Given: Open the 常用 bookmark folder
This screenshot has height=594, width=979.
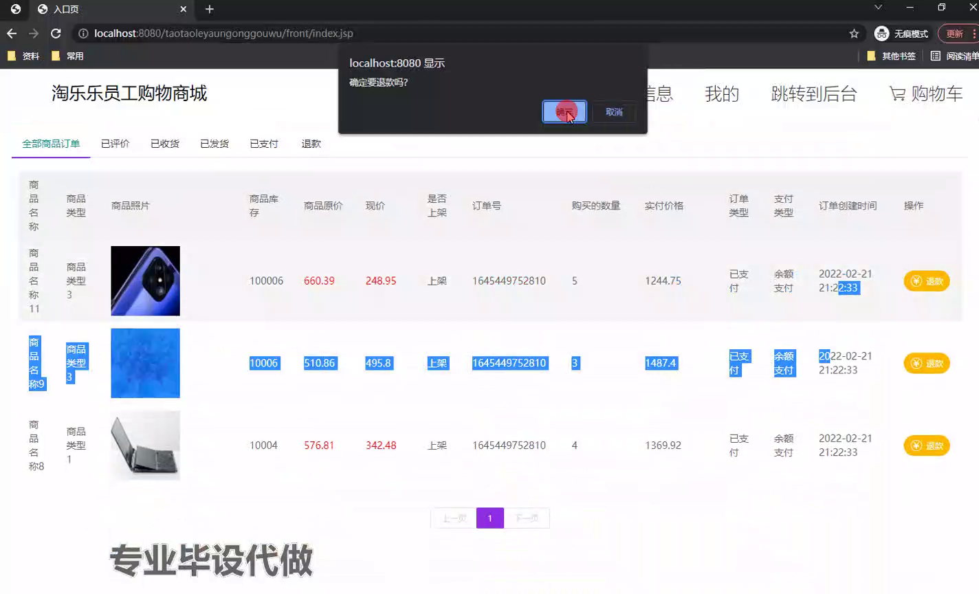Looking at the screenshot, I should click(67, 56).
